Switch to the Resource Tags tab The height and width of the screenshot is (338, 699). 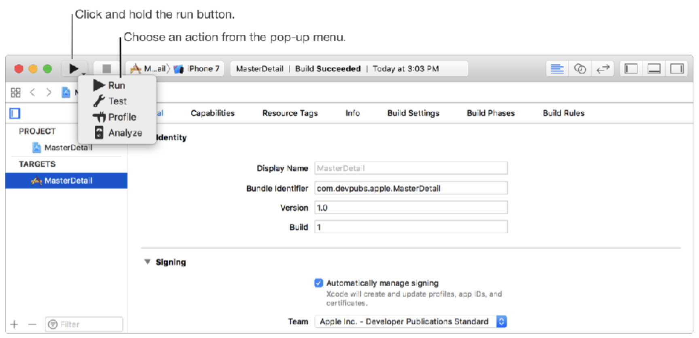pyautogui.click(x=290, y=113)
